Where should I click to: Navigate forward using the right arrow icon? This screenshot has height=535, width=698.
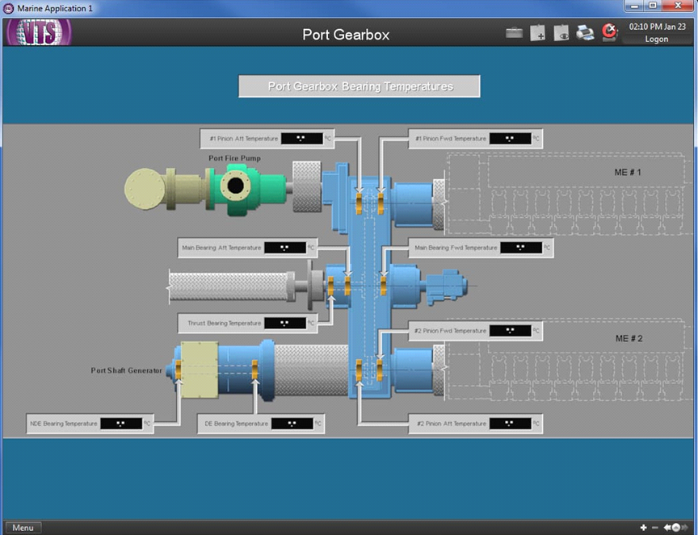(x=686, y=527)
